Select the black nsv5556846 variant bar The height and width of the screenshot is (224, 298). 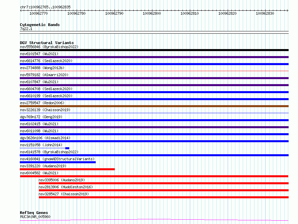click(154, 50)
